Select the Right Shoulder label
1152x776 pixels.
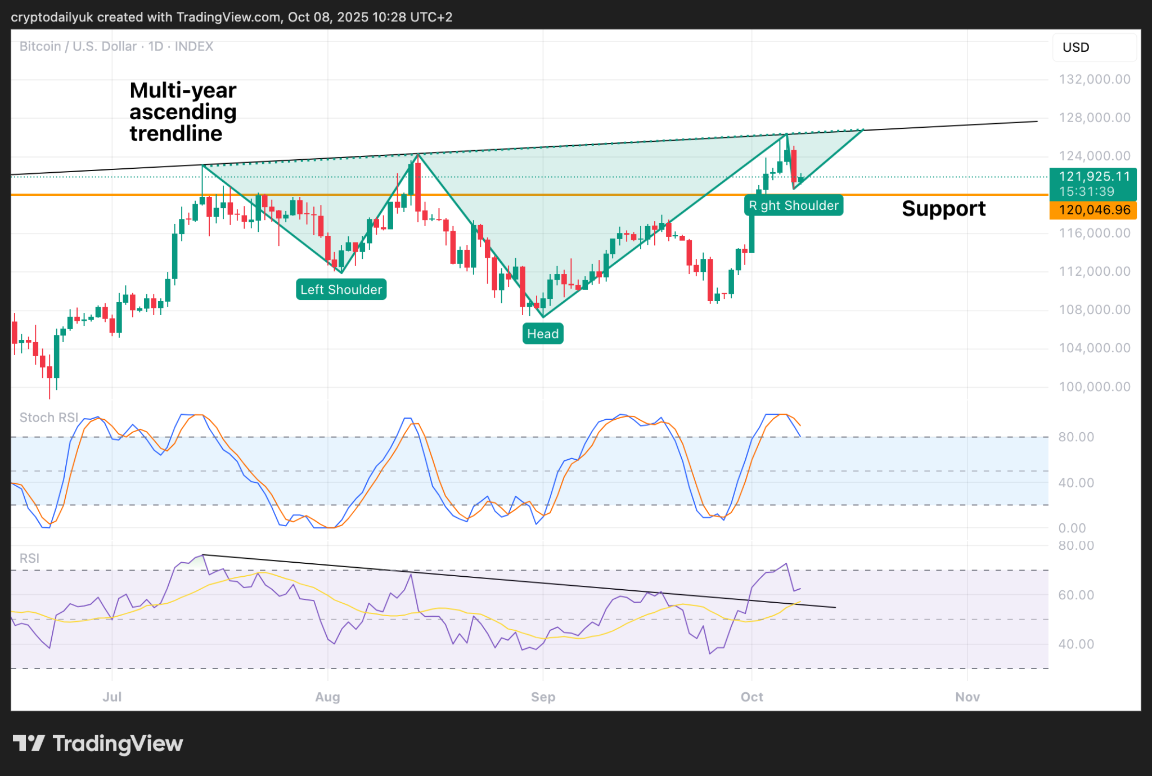coord(794,205)
